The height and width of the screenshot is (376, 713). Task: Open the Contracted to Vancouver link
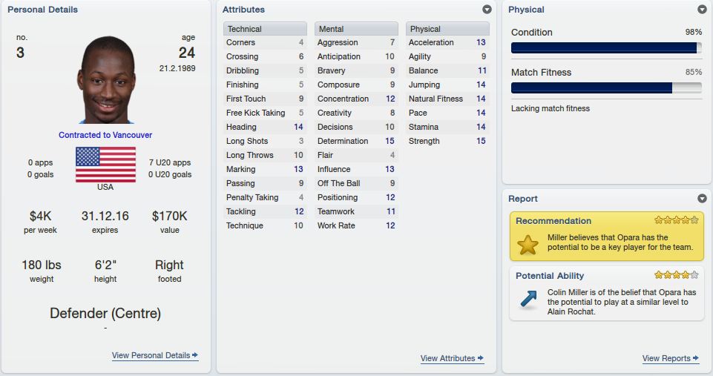105,135
